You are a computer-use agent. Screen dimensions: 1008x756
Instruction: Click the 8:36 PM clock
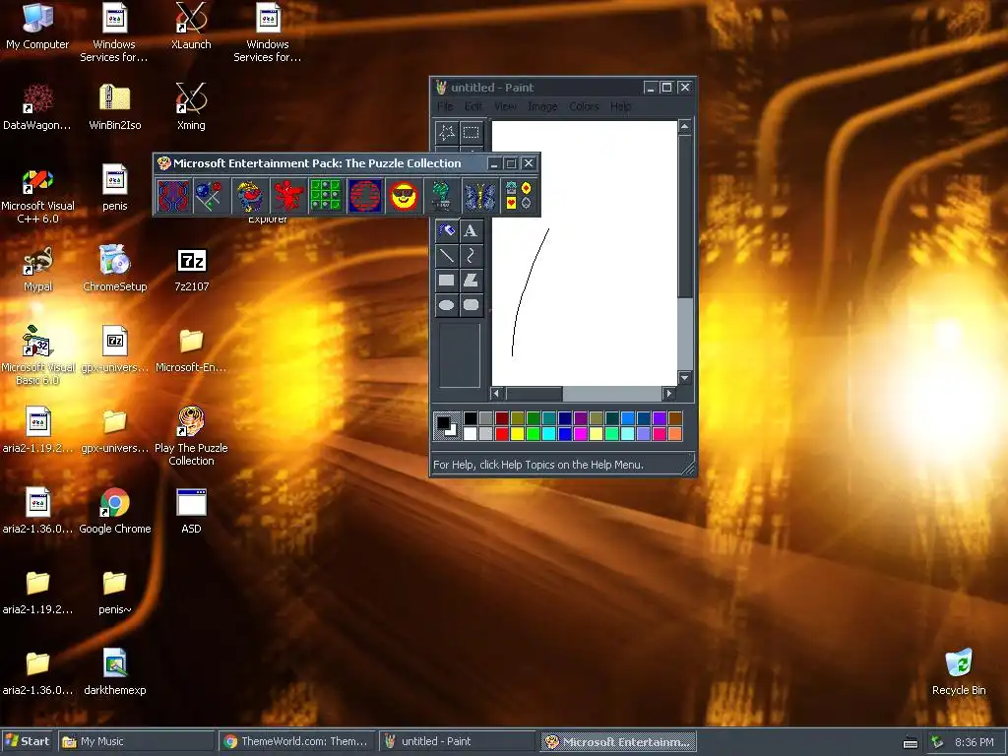coord(974,742)
